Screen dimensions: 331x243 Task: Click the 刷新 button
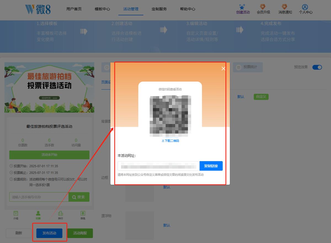tap(19, 233)
